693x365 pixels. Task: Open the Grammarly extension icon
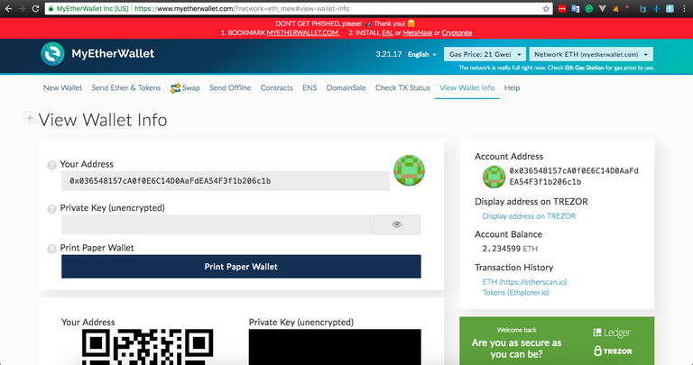[588, 8]
